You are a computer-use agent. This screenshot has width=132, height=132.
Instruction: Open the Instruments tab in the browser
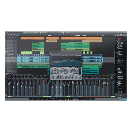coord(118,35)
